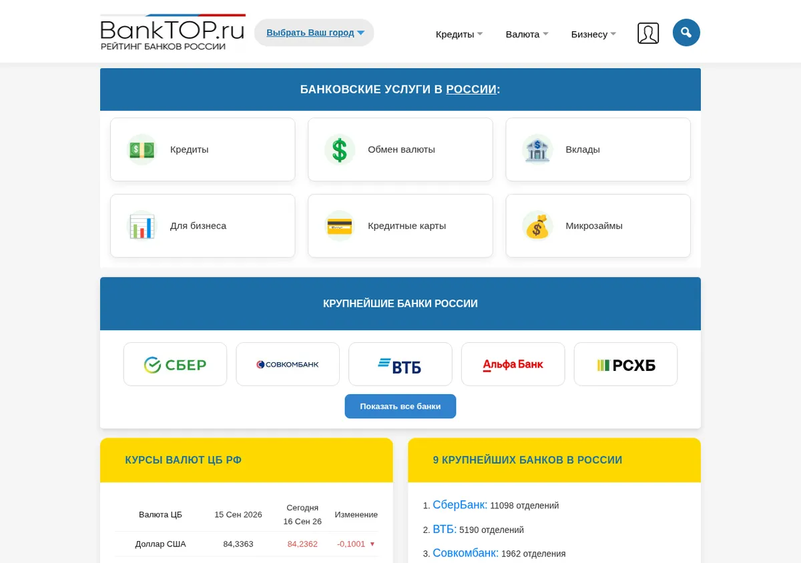Open the ВТБ bank logo tile
The width and height of the screenshot is (801, 563).
(400, 364)
